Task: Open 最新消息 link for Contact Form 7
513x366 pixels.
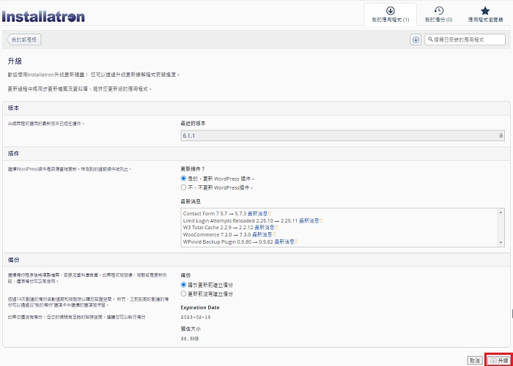Action: coord(257,214)
